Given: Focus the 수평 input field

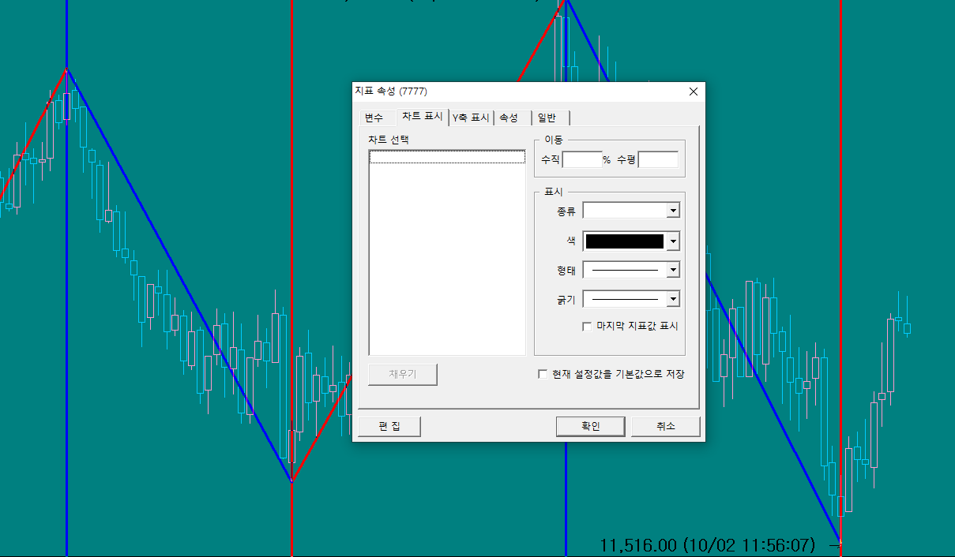Looking at the screenshot, I should [x=657, y=160].
